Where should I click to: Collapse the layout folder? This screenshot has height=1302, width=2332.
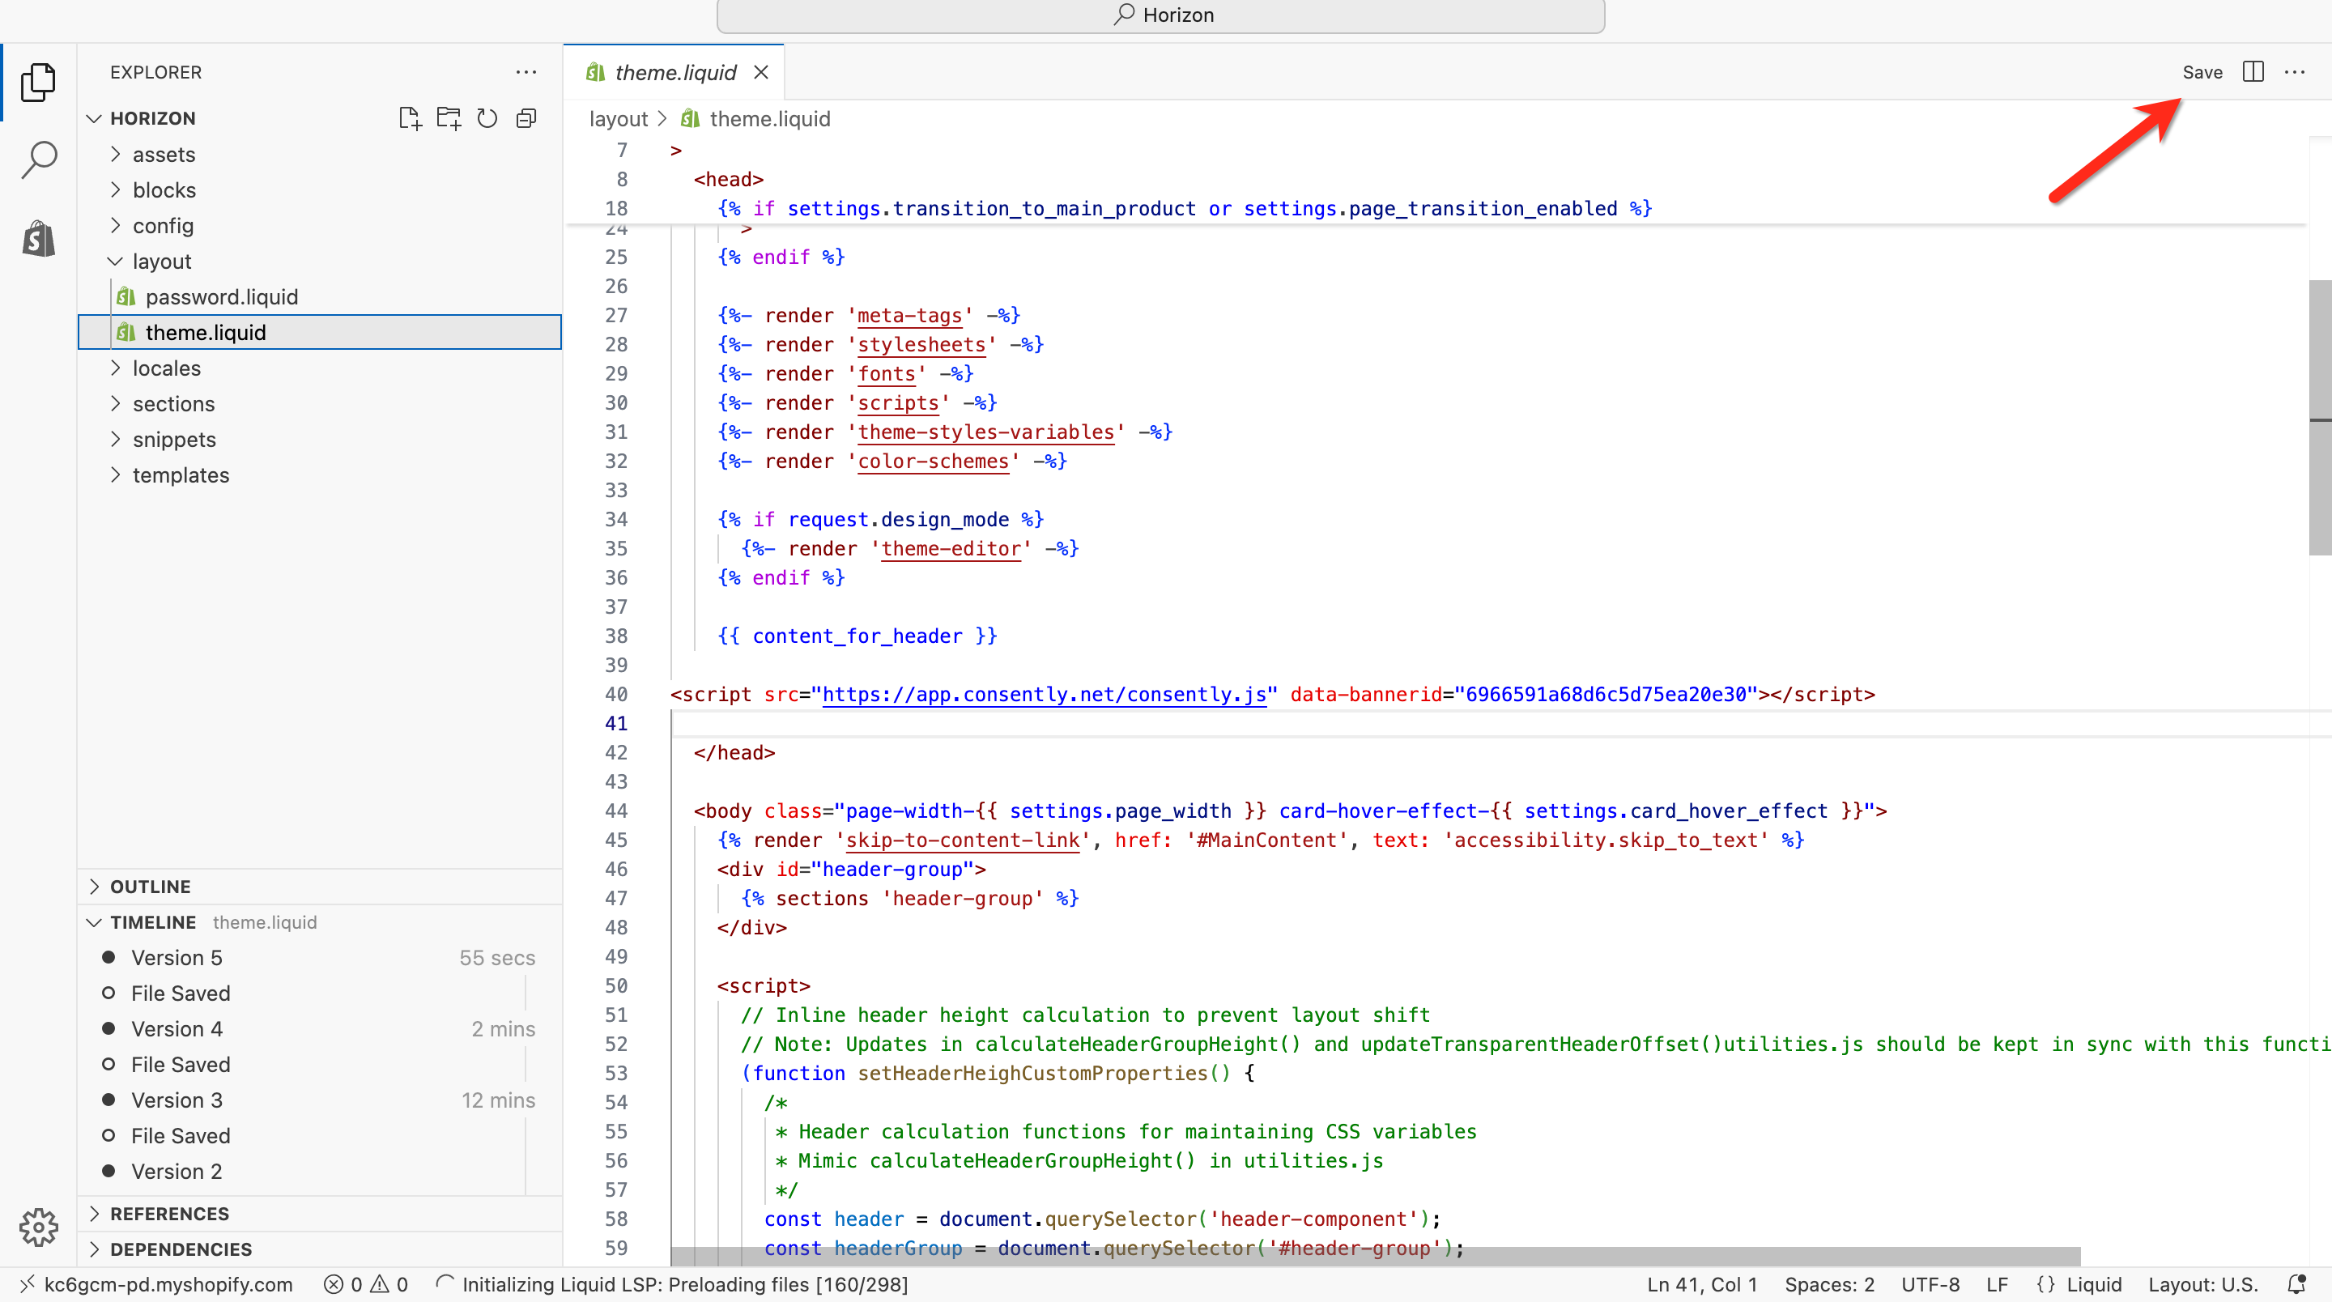161,262
